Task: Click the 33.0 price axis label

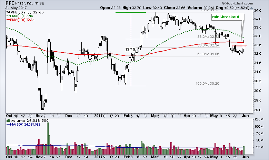Action: click(x=258, y=36)
